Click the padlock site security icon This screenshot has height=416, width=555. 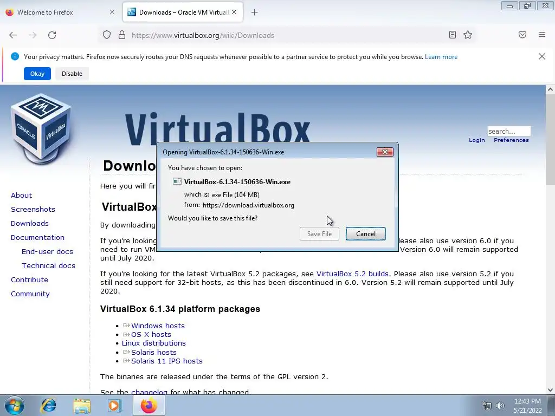tap(122, 35)
